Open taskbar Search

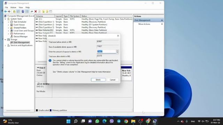(76, 121)
